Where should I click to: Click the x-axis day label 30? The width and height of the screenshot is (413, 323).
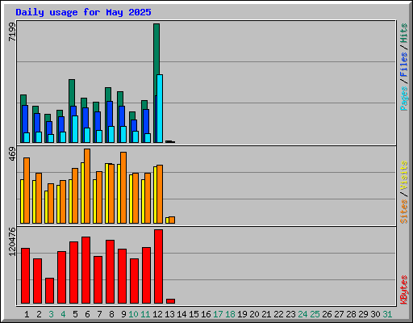[375, 314]
